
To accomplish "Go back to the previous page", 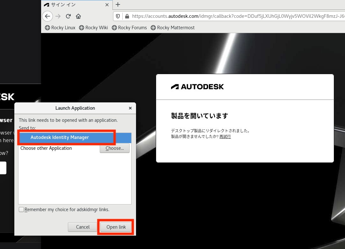I will coord(47,16).
